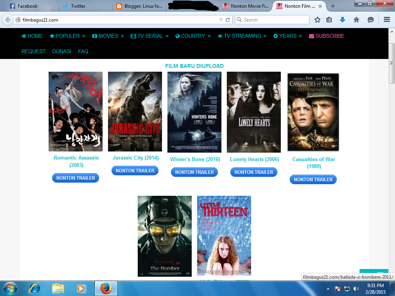Image resolution: width=395 pixels, height=296 pixels.
Task: Open Windows Media Player from the taskbar
Action: point(81,288)
